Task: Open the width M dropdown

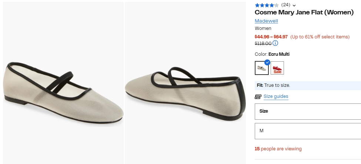Action: (308, 131)
